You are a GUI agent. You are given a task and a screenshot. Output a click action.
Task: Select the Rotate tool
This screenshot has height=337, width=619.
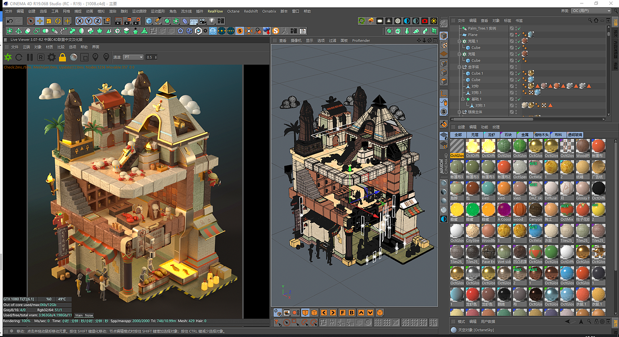[x=58, y=21]
